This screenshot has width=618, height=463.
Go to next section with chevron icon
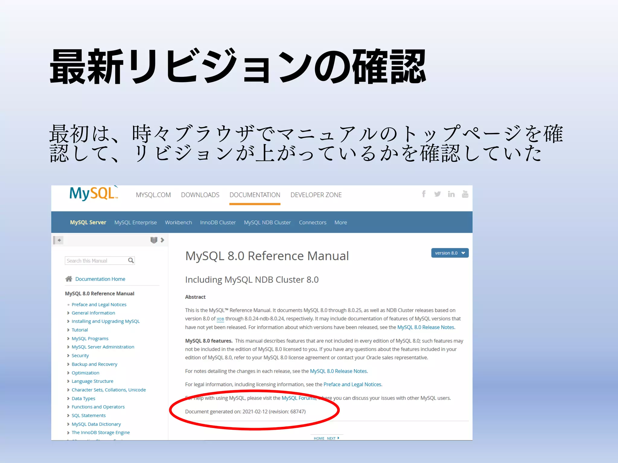tap(162, 240)
